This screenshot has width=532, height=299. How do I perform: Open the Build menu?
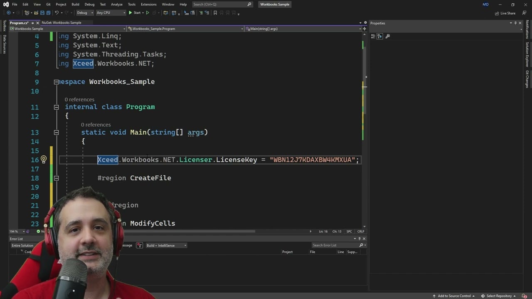click(75, 4)
